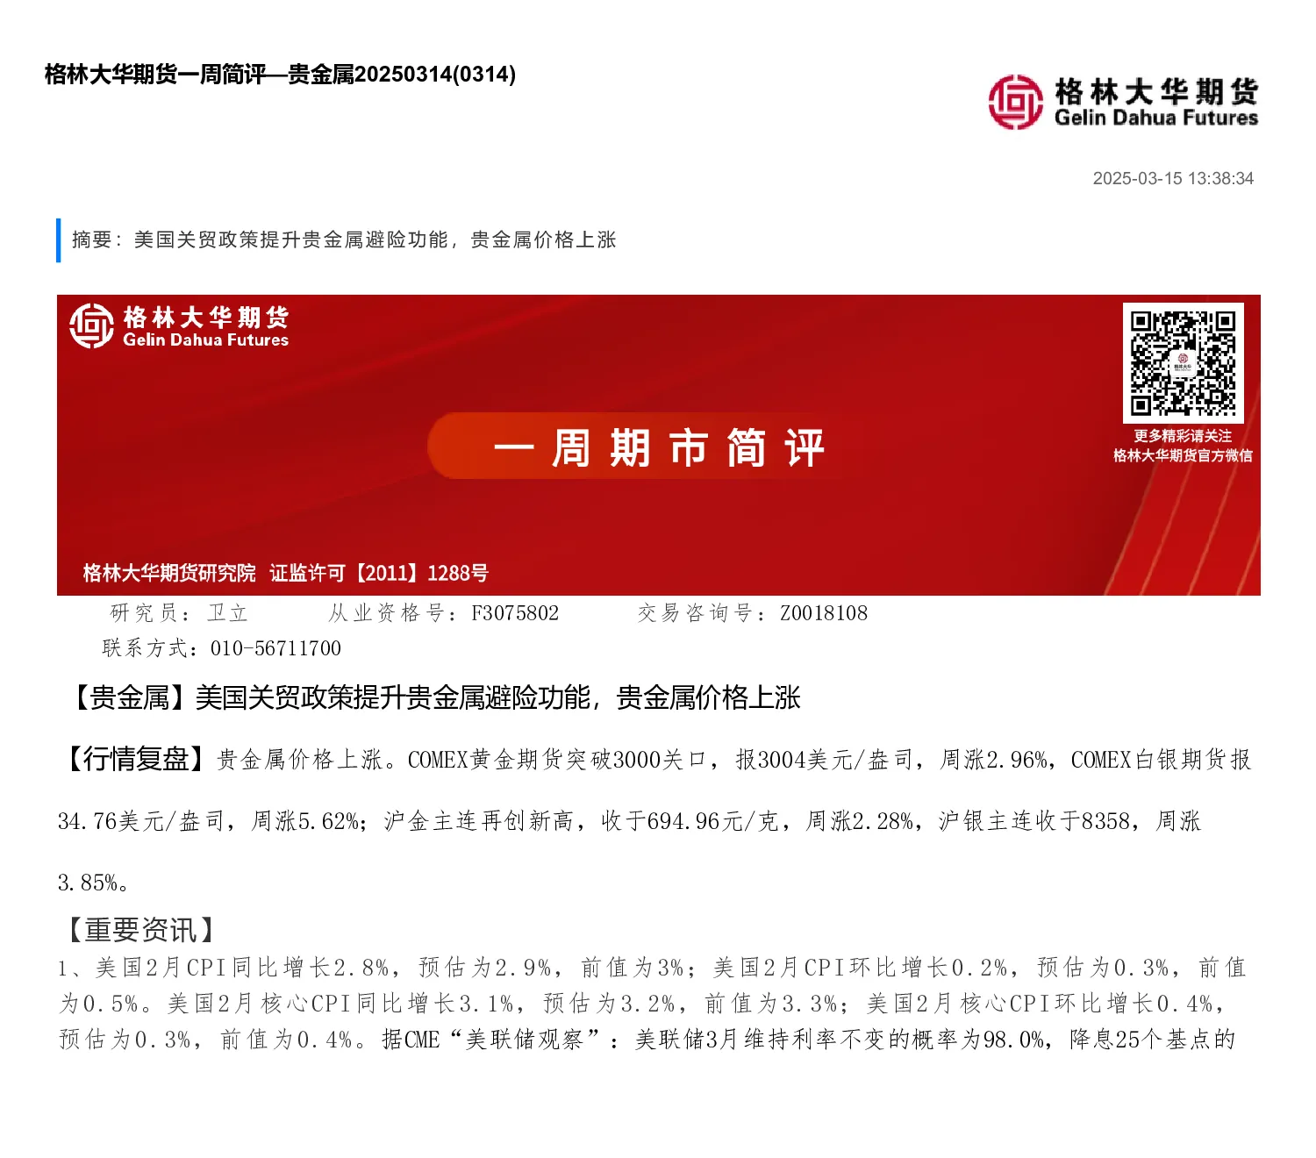Click the caption 格林大华期货官方微信

pyautogui.click(x=1183, y=455)
